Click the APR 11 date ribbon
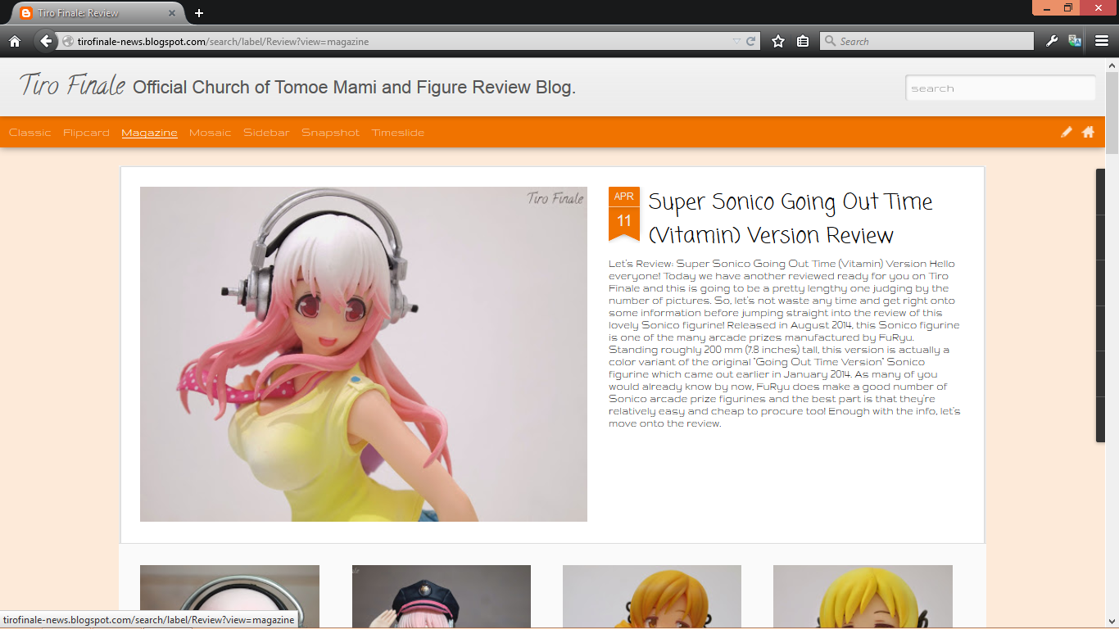This screenshot has width=1119, height=629. [624, 215]
